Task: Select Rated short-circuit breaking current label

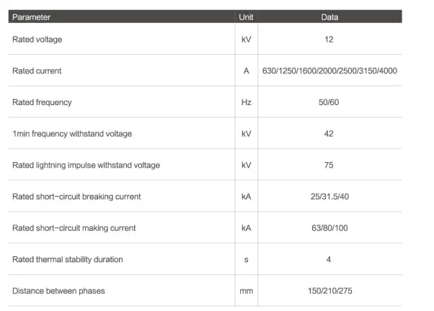Action: (x=76, y=197)
